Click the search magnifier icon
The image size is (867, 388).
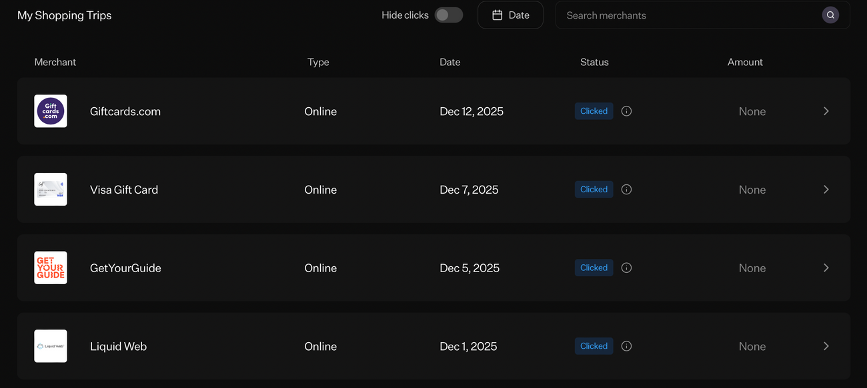click(x=830, y=14)
